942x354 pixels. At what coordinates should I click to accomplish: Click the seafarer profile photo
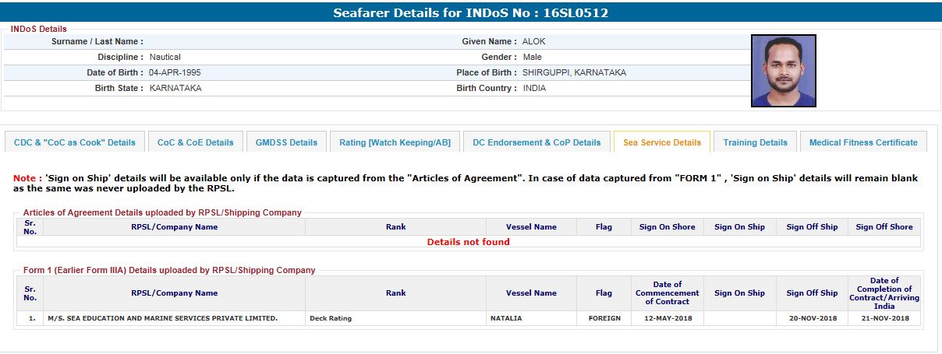tap(783, 70)
